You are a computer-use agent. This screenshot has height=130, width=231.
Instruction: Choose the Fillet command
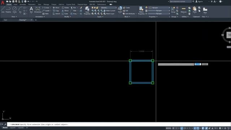pos(74,10)
